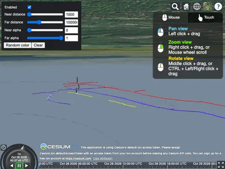Click the 'Oct 28 2026' date on dial

pyautogui.click(x=19, y=157)
